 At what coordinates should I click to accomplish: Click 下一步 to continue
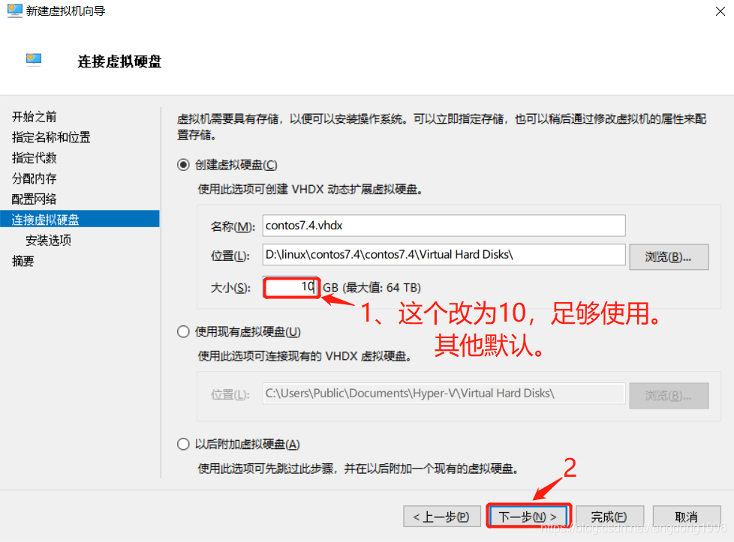click(528, 517)
